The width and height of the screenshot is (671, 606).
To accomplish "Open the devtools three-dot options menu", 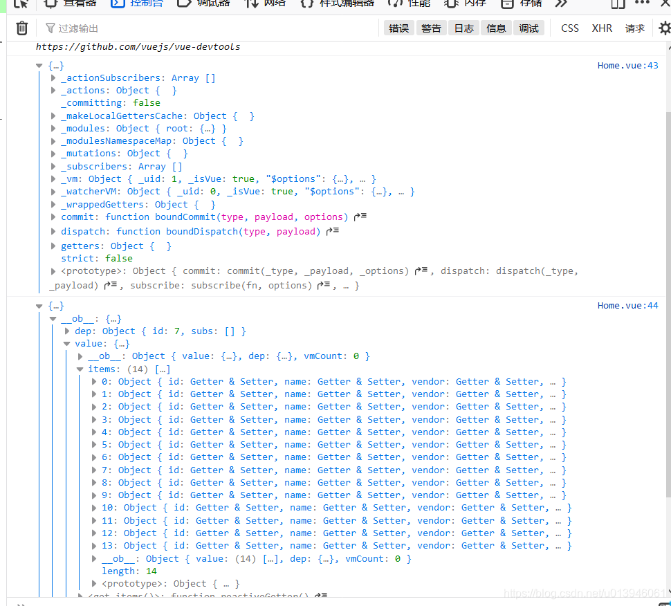I will (643, 3).
